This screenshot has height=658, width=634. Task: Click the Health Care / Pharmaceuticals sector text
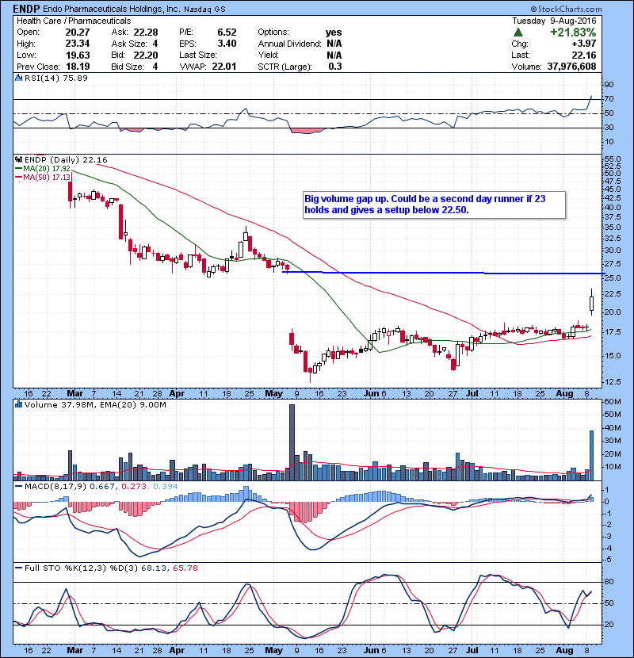74,21
